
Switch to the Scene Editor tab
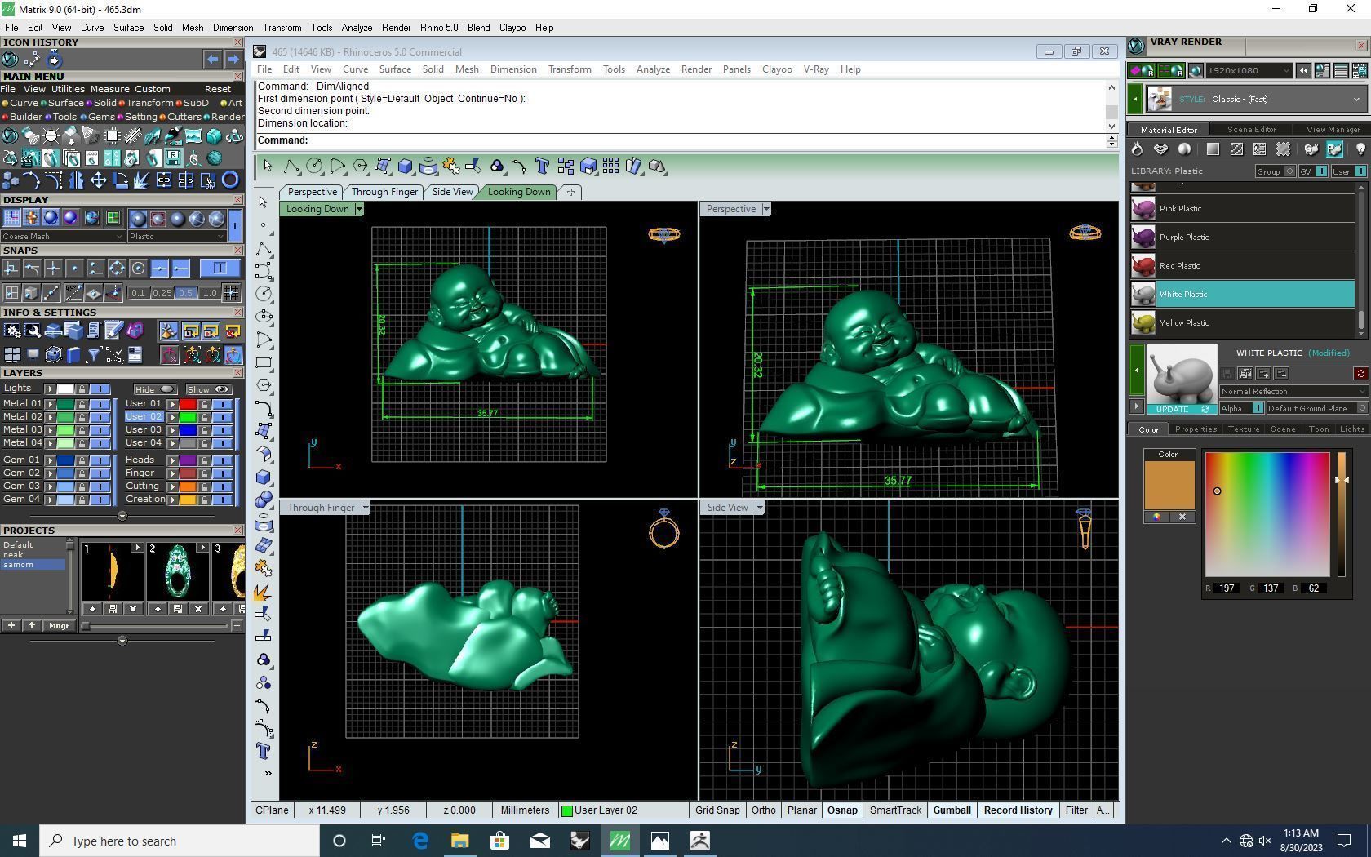(1251, 130)
